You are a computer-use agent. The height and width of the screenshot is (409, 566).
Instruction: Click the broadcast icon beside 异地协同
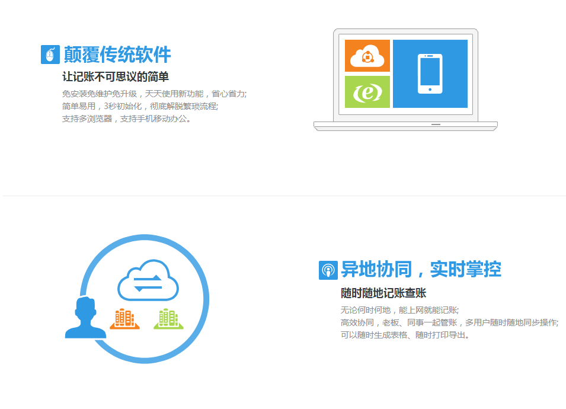tap(328, 270)
